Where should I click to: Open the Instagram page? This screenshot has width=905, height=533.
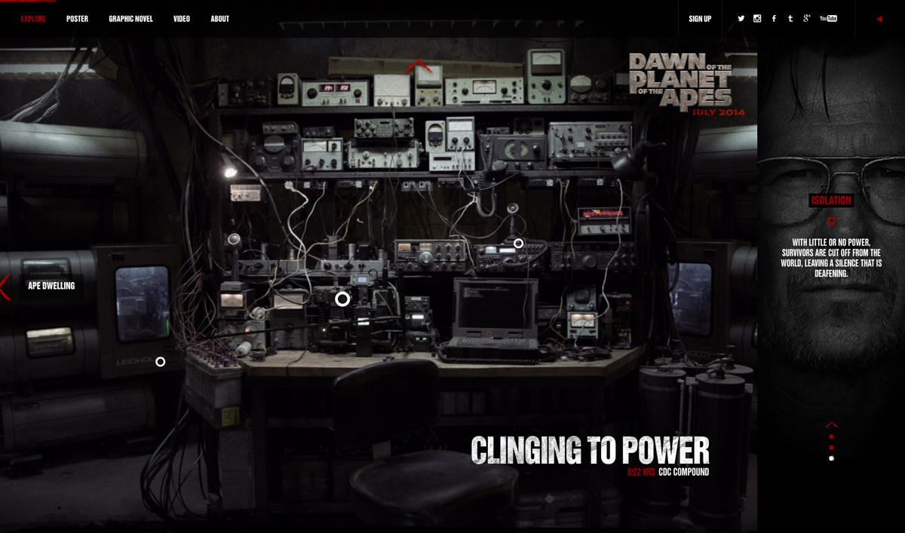click(757, 19)
